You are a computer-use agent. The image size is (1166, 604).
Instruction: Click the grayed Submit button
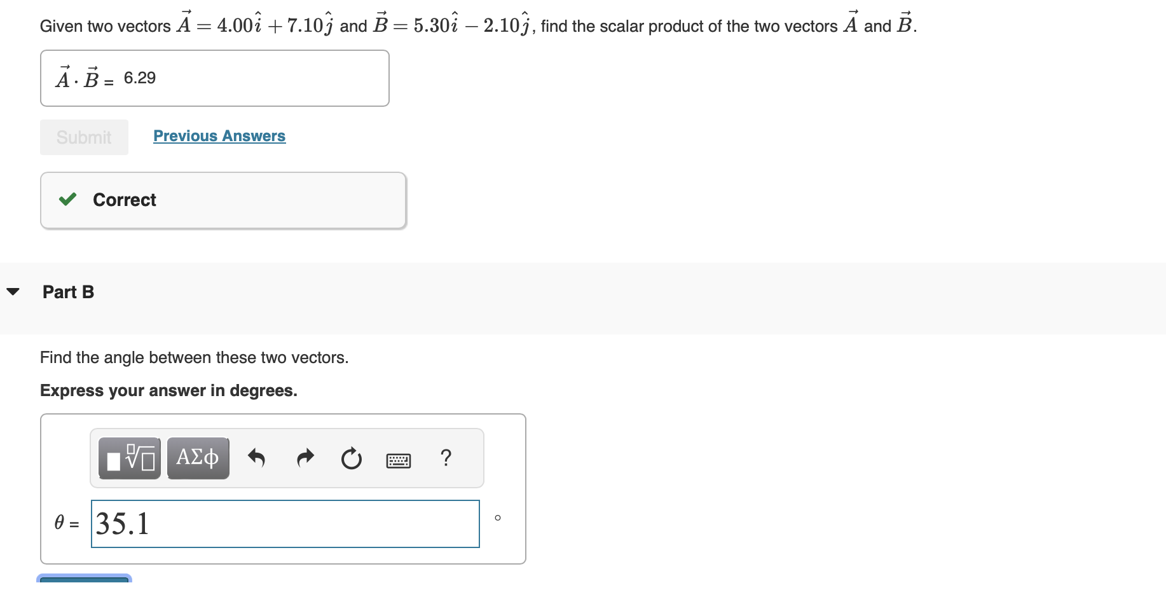click(x=83, y=137)
